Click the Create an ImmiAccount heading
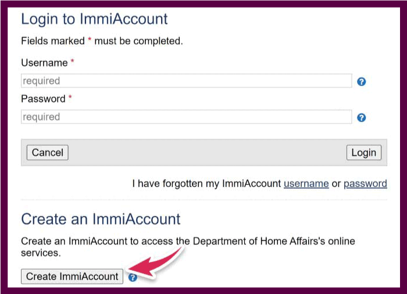The height and width of the screenshot is (294, 407). [x=101, y=219]
